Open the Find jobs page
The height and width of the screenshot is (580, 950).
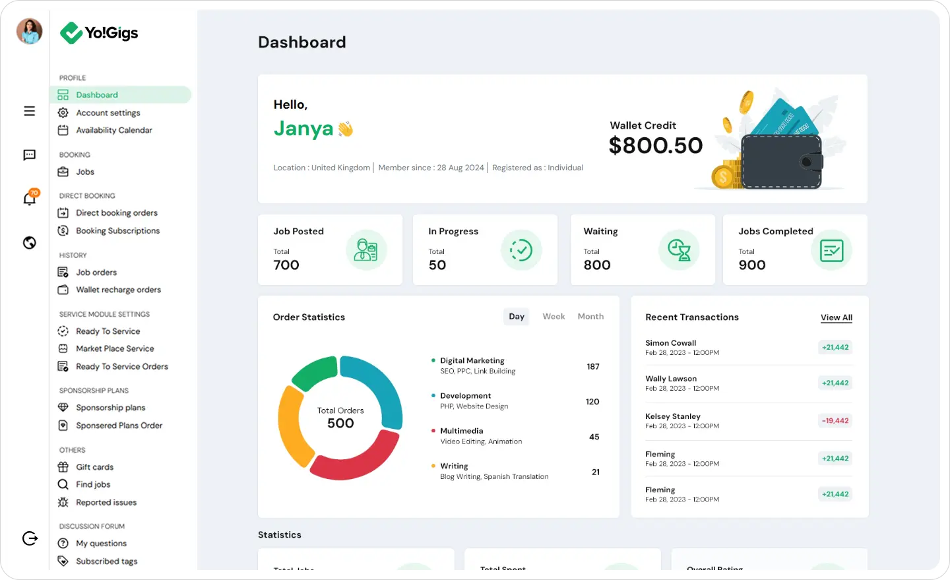[x=92, y=484]
